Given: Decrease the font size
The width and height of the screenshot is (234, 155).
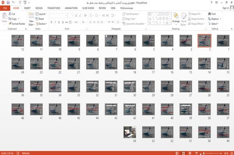Looking at the screenshot, I should coord(80,16).
